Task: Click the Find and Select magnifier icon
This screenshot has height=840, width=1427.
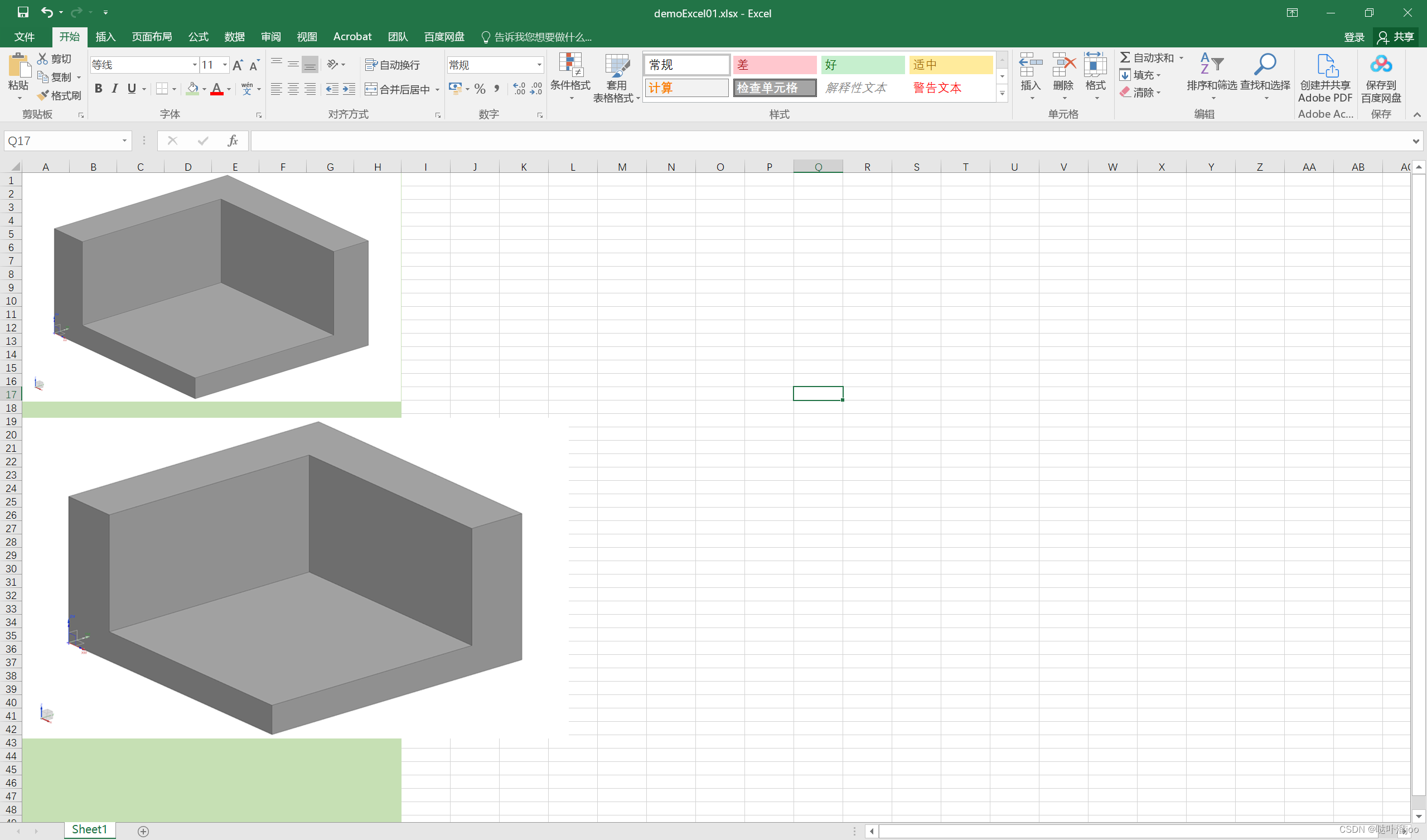Action: (x=1265, y=65)
